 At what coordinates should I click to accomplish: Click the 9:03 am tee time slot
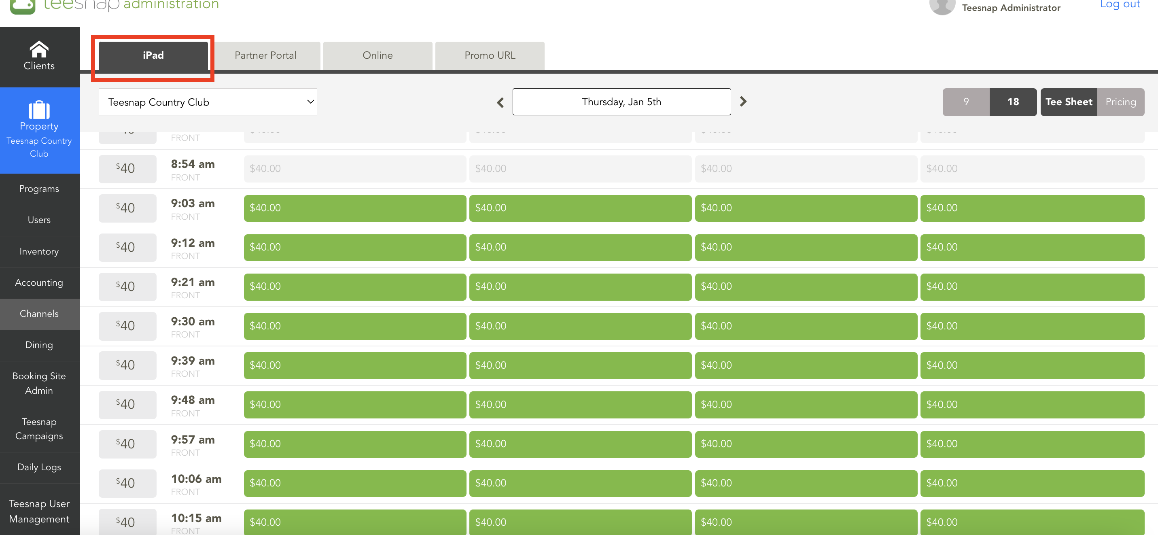(x=191, y=208)
